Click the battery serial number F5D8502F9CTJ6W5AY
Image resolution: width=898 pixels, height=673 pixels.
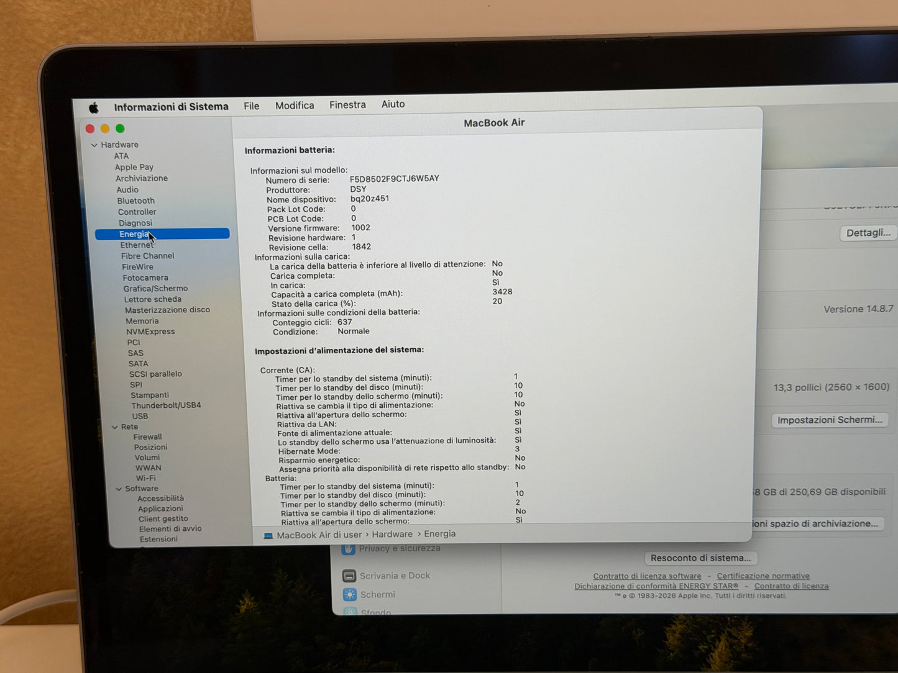point(395,179)
